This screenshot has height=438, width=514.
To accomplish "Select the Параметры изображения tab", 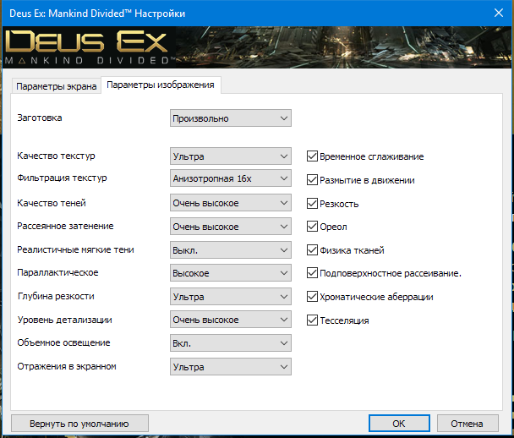I will pos(161,85).
